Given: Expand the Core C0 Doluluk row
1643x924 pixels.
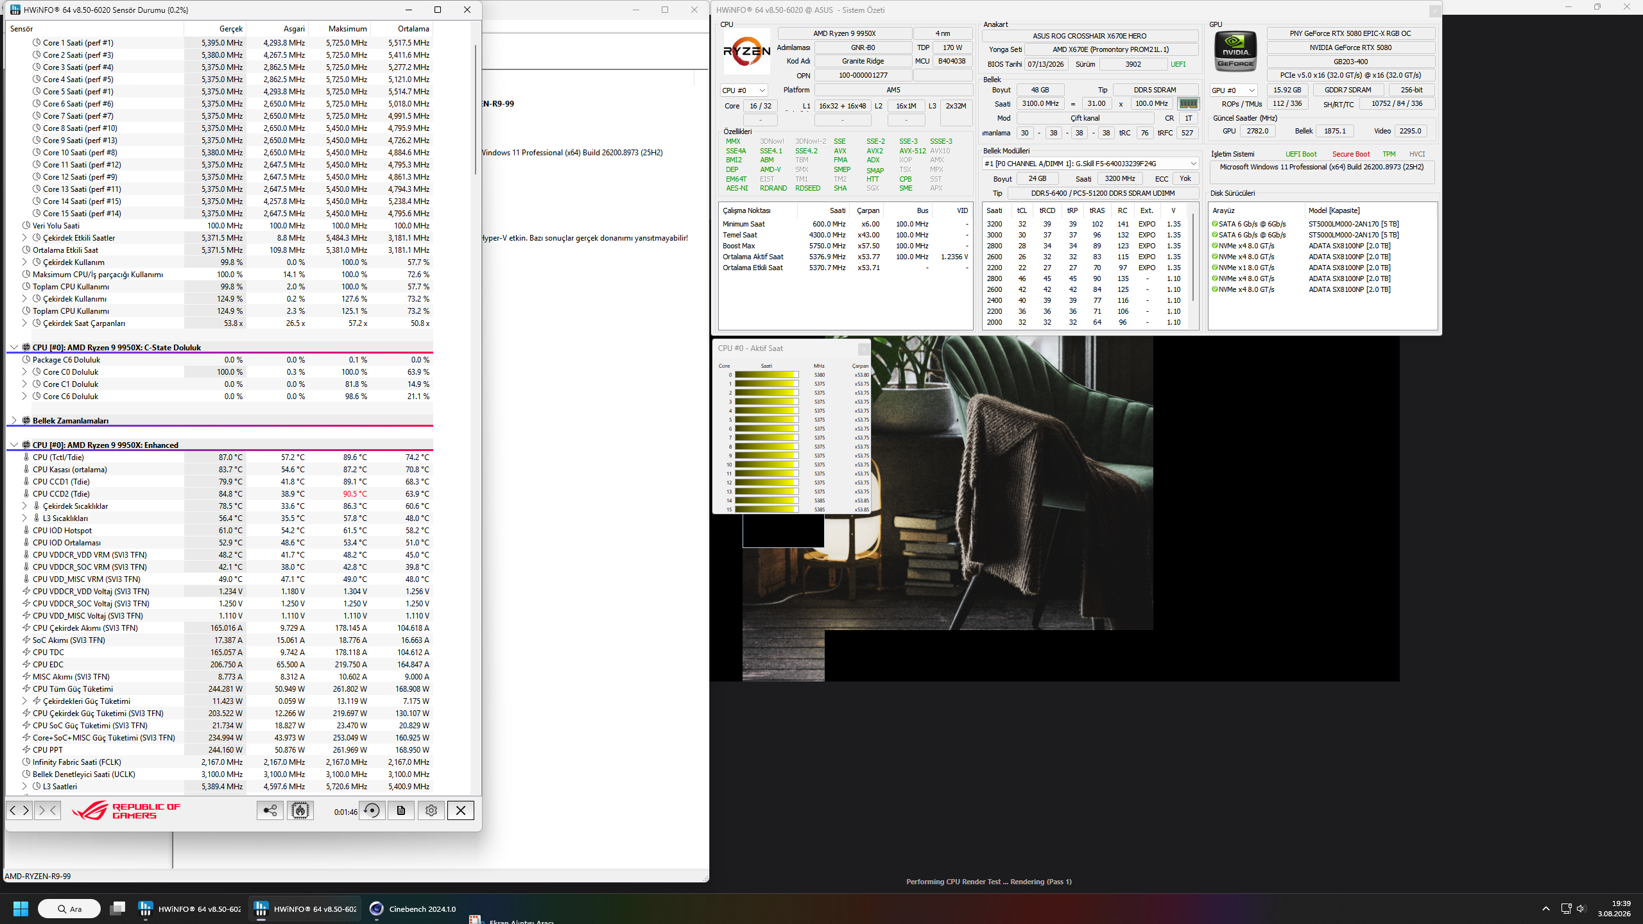Looking at the screenshot, I should point(24,372).
